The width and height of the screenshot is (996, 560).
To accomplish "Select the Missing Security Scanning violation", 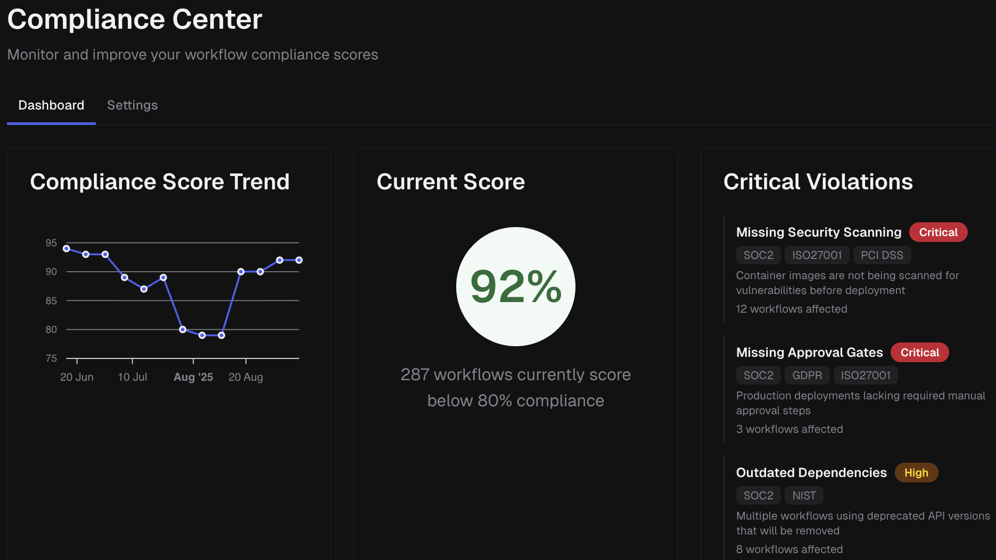I will (818, 232).
